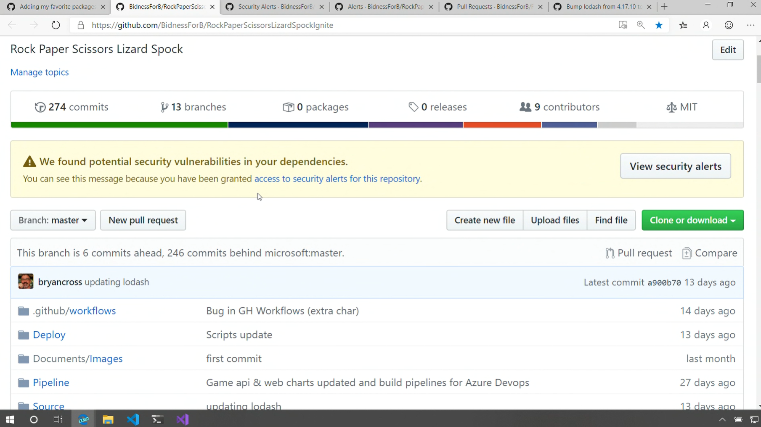
Task: Click bryancross avatar thumbnail
Action: pos(26,282)
